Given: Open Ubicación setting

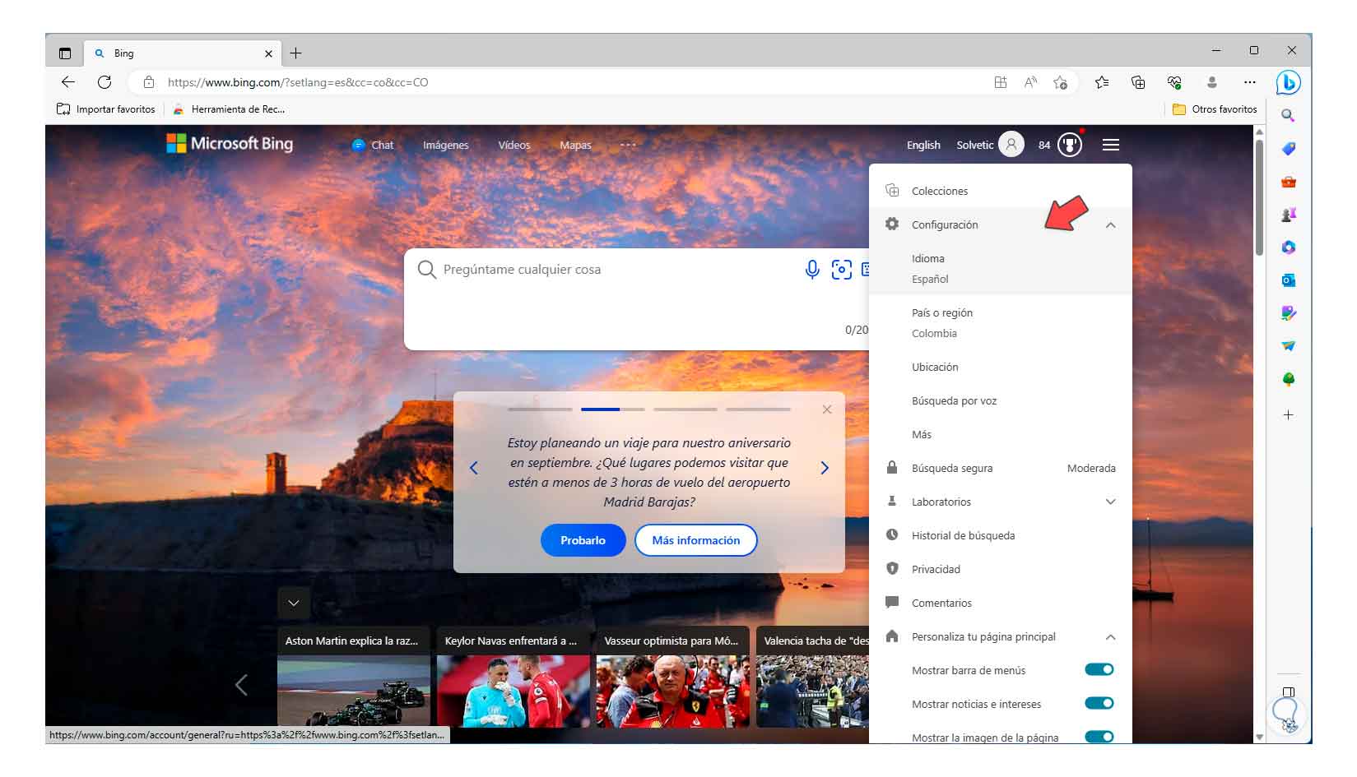Looking at the screenshot, I should point(1001,368).
